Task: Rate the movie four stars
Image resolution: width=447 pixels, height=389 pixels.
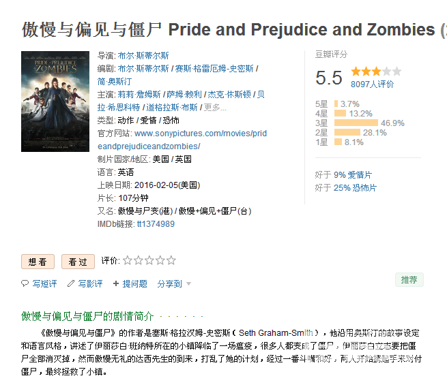Action: pos(160,260)
